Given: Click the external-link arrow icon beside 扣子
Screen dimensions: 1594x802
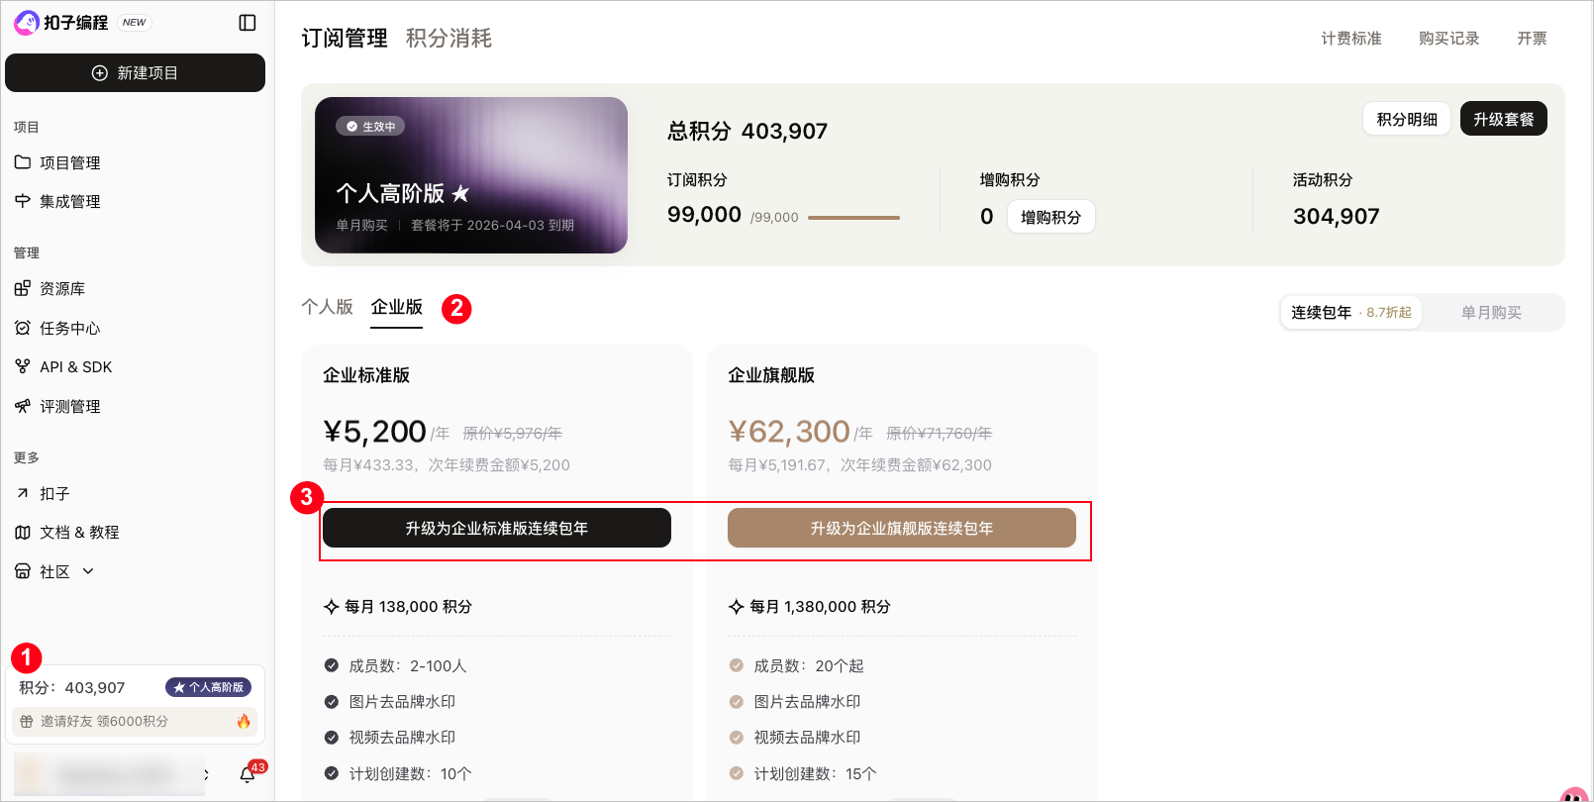Looking at the screenshot, I should (x=23, y=493).
